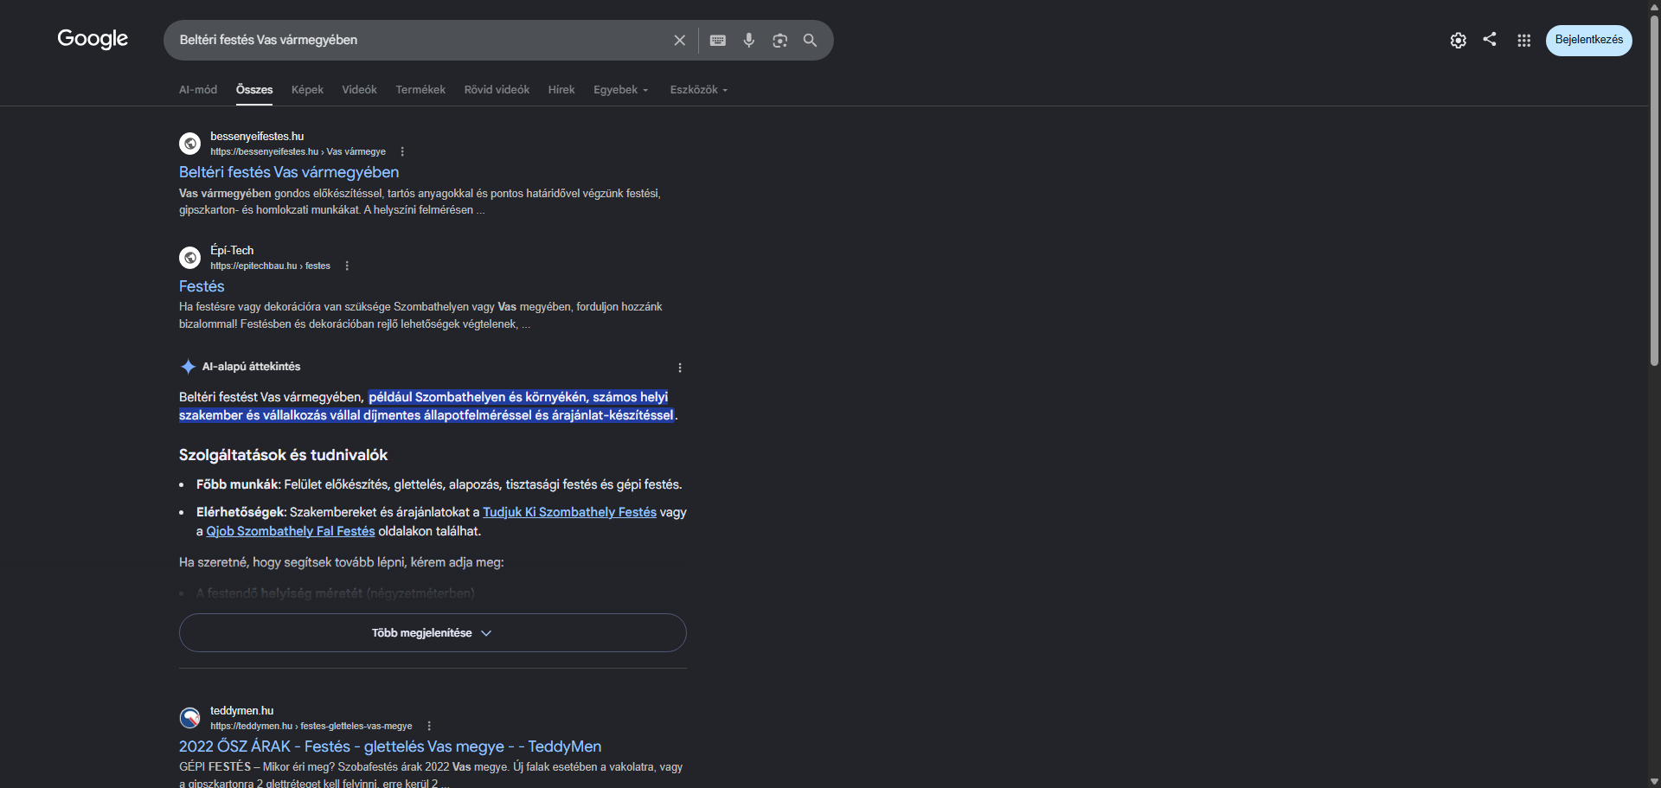Open the Rövid videók tab
The height and width of the screenshot is (788, 1661).
coord(497,90)
